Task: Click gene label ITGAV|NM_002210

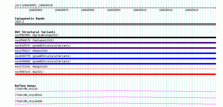Action: tap(27, 89)
